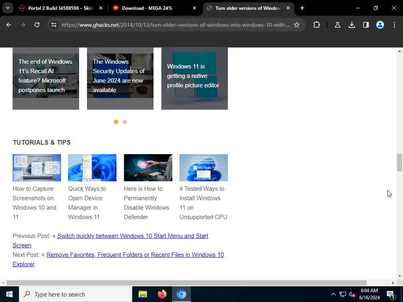
Task: Switch to the Portal 2 Build 14588596 tab
Action: (60, 8)
